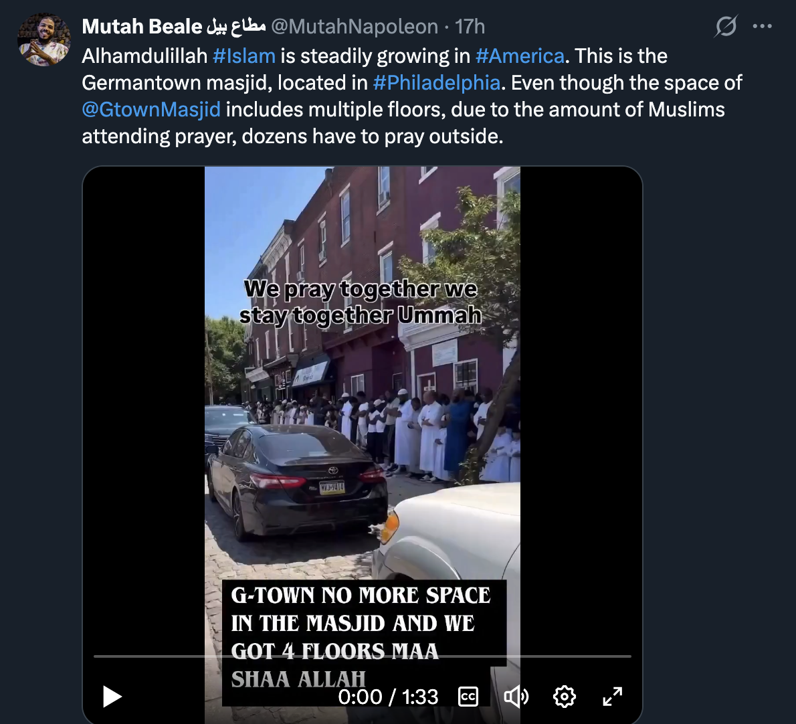Image resolution: width=796 pixels, height=724 pixels.
Task: Open the #America hashtag
Action: 520,56
